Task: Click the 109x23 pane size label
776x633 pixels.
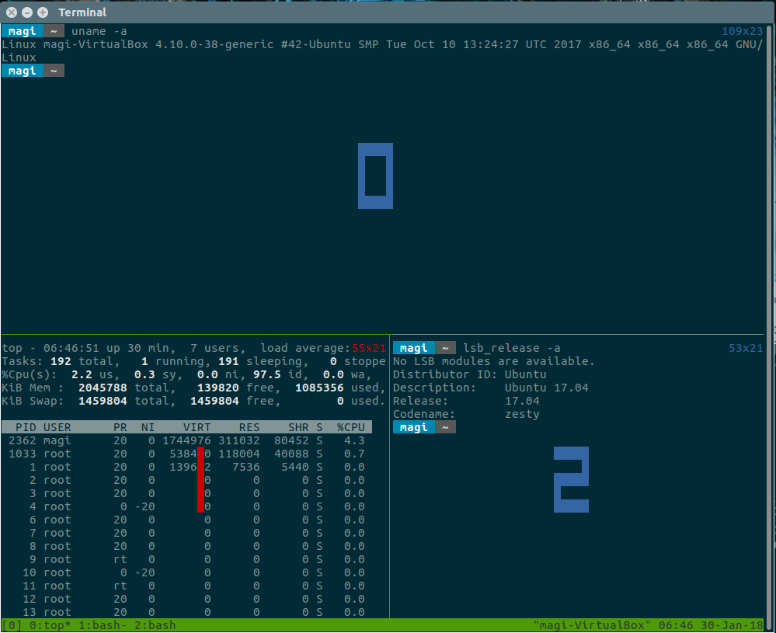Action: pyautogui.click(x=743, y=31)
